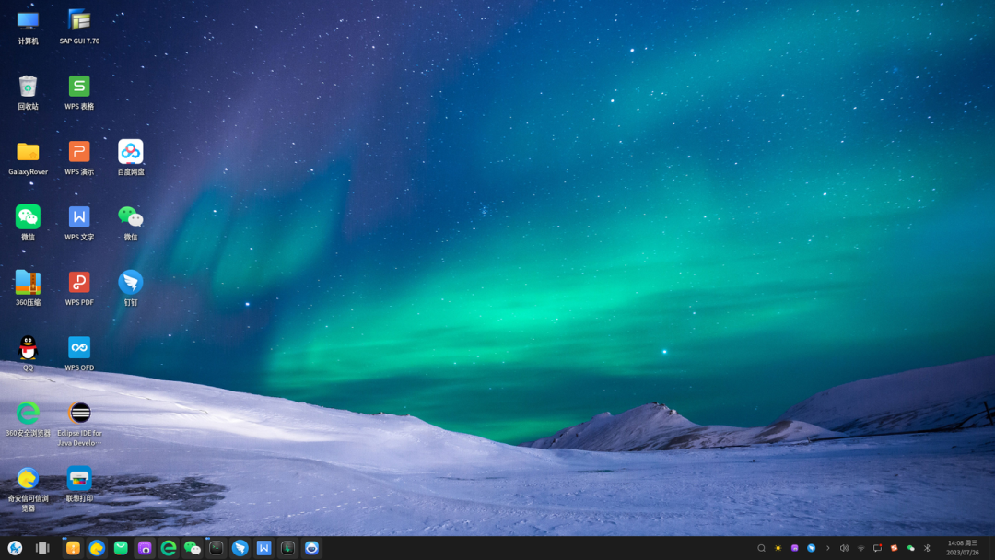Screen dimensions: 995x560
Task: Open WeChat from the taskbar app list
Action: 193,548
